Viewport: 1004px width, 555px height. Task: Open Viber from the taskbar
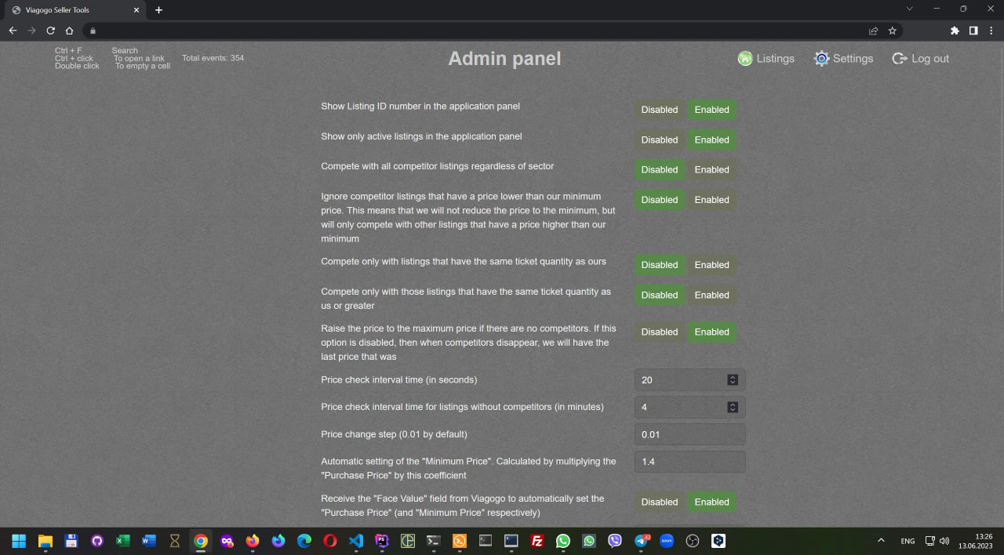point(615,541)
